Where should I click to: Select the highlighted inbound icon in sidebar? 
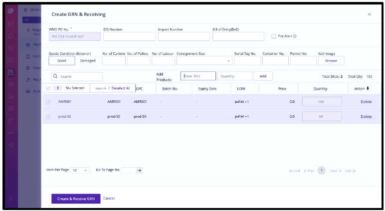[x=11, y=72]
